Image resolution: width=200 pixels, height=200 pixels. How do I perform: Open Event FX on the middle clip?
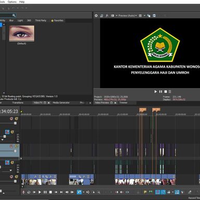(x=84, y=177)
